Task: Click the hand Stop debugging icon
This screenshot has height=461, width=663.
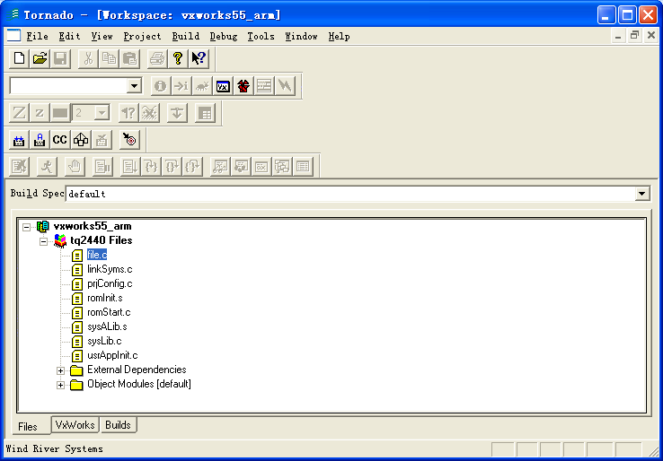Action: point(75,167)
